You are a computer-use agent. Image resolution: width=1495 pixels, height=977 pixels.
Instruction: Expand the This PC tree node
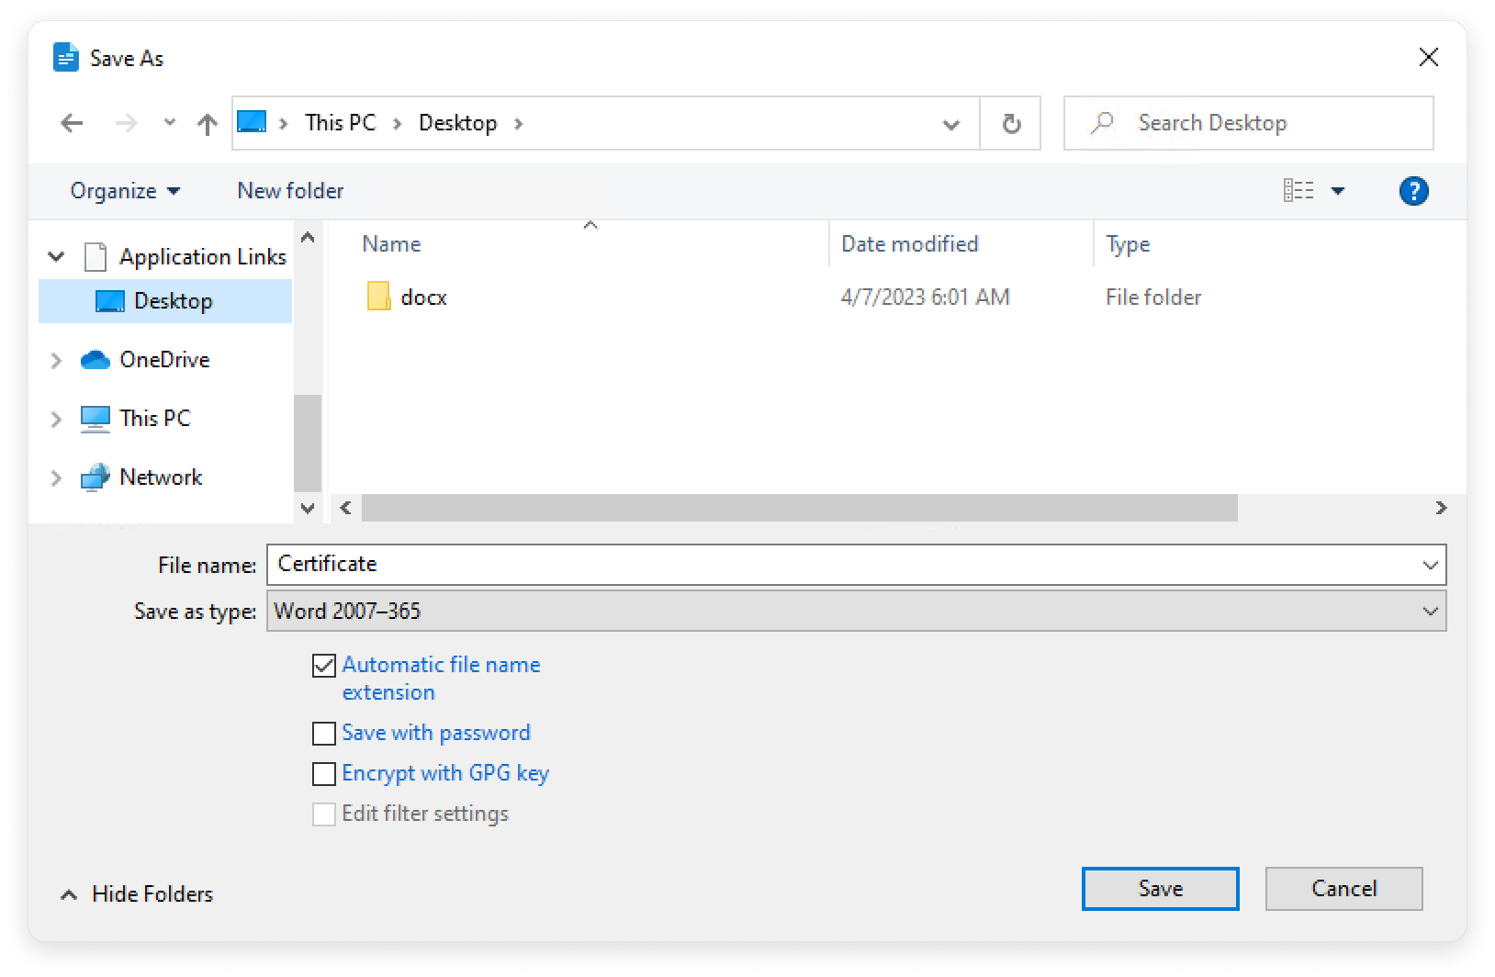tap(56, 419)
